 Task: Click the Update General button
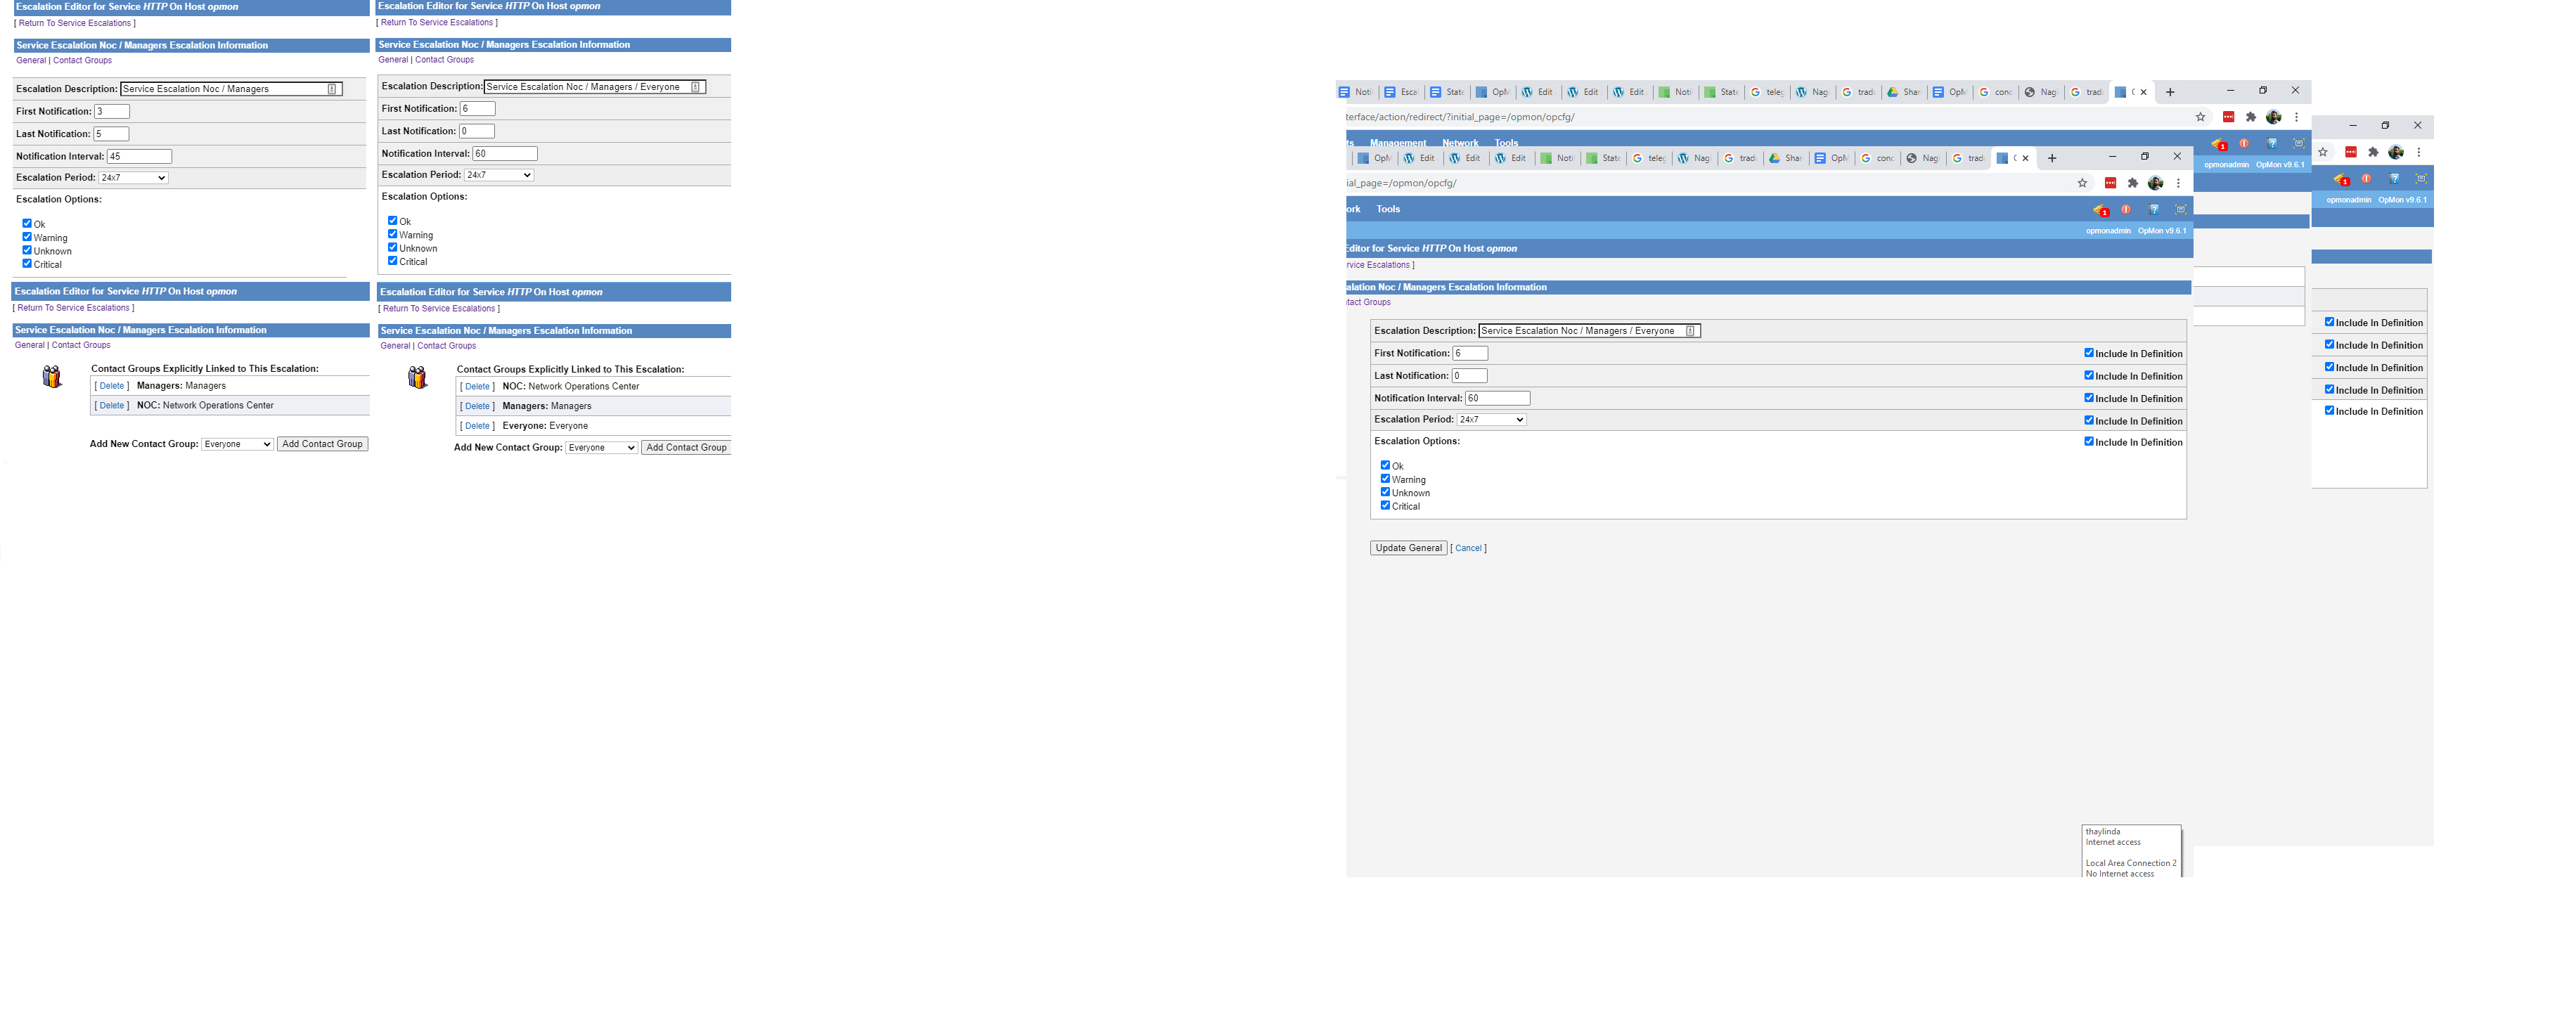tap(1408, 548)
